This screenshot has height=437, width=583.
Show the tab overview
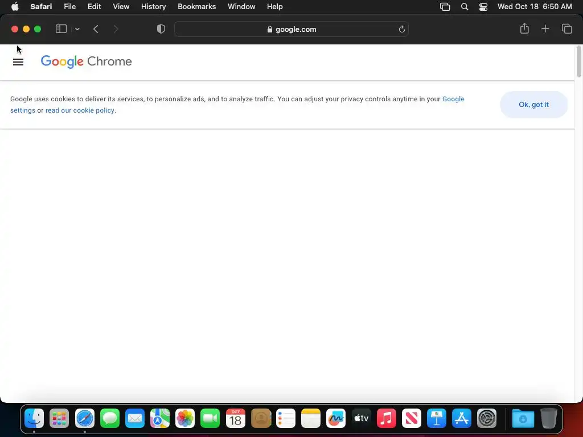(566, 28)
